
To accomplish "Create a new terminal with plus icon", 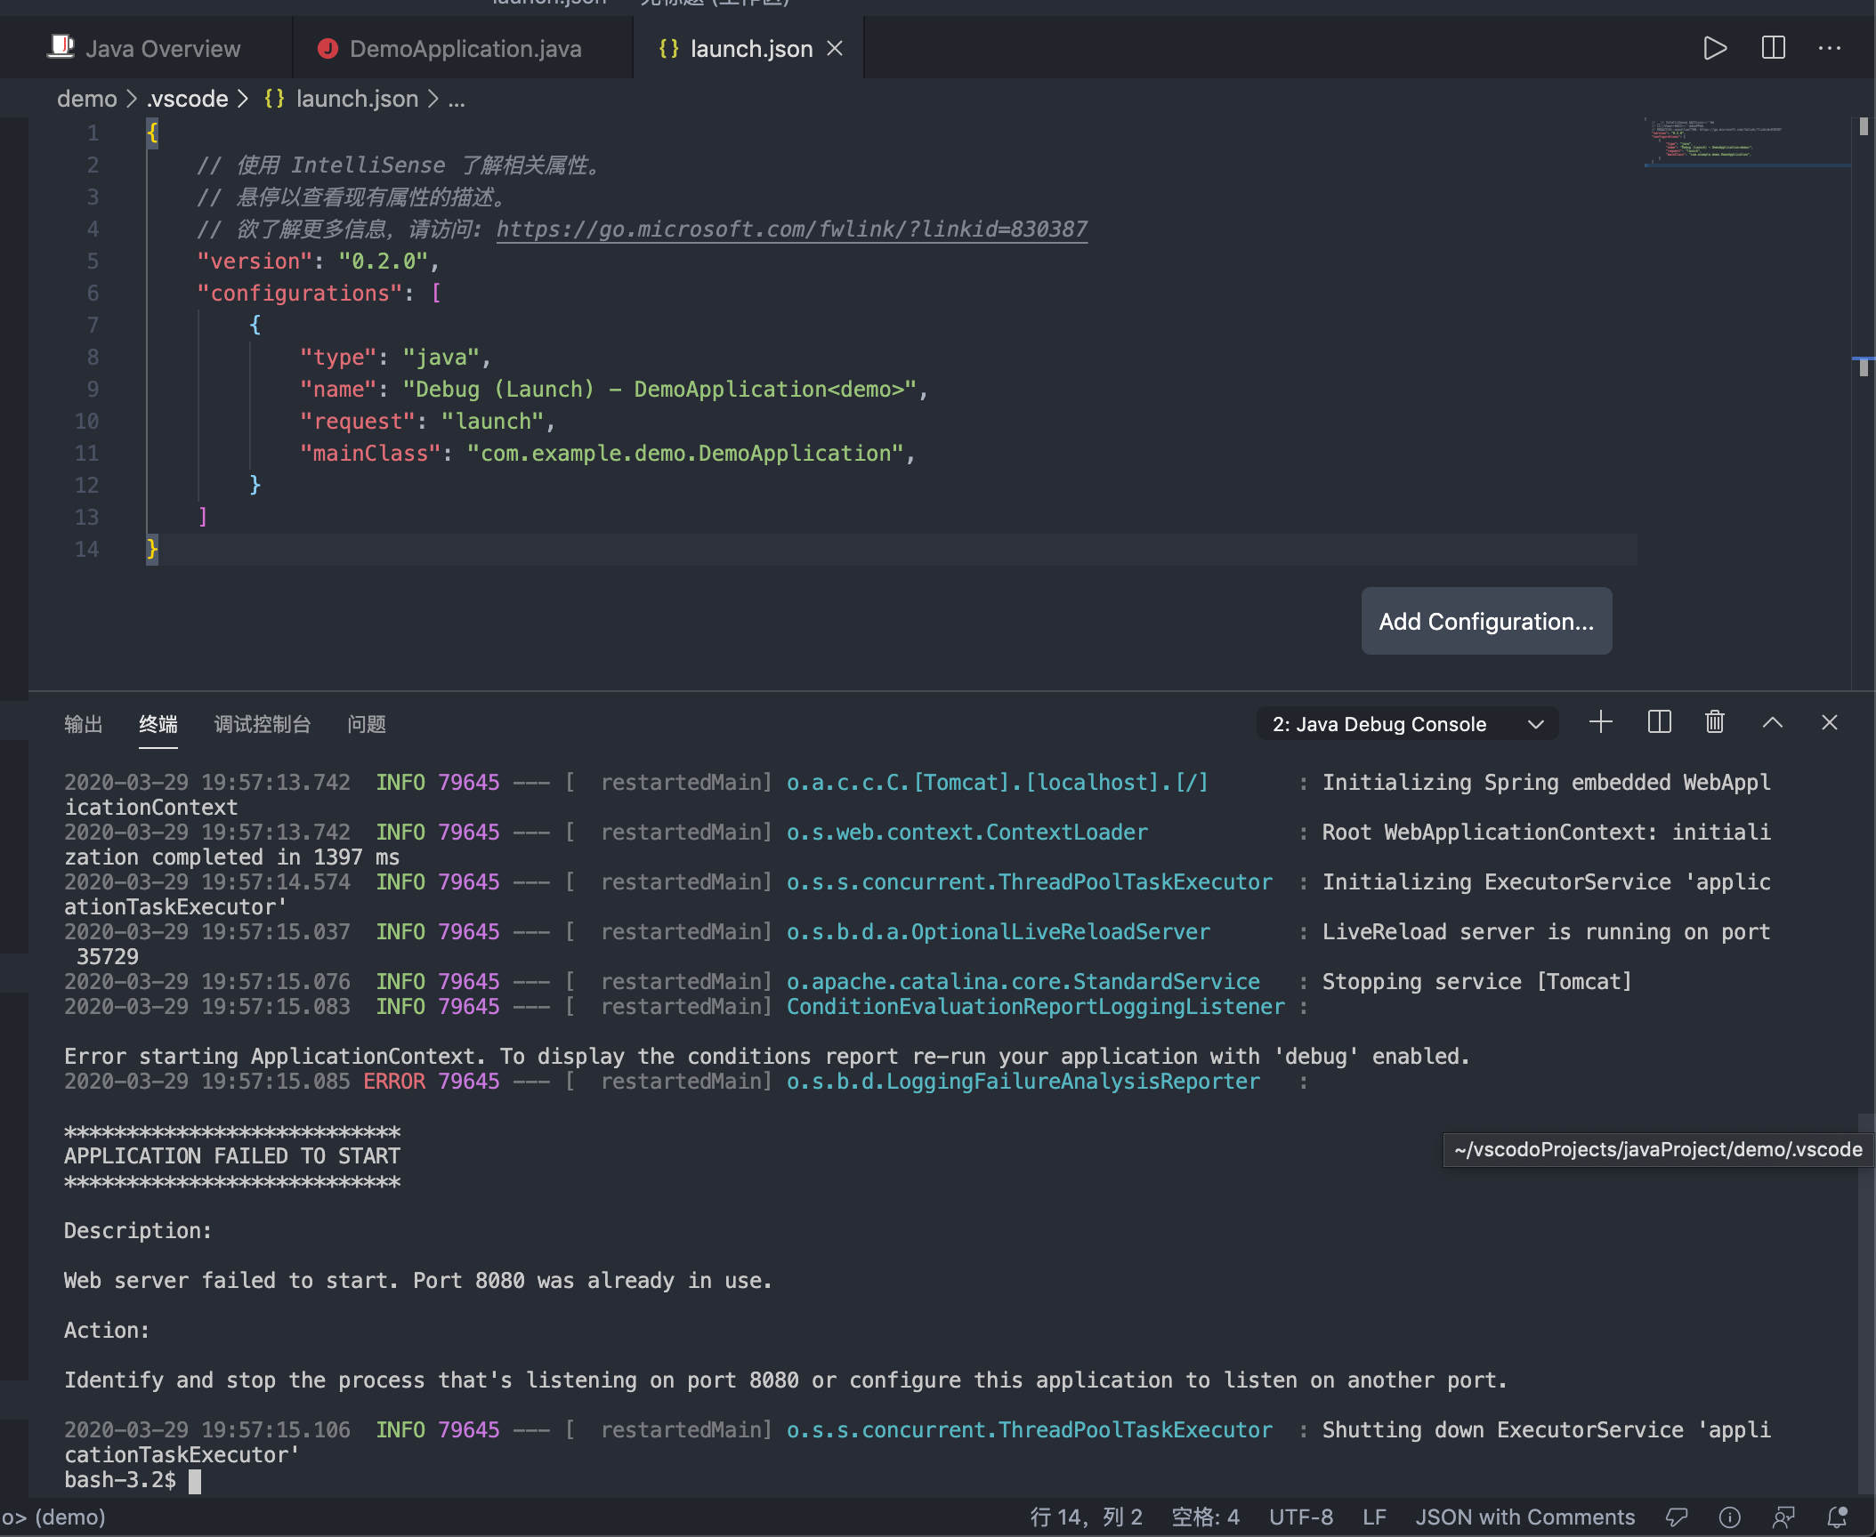I will [1600, 722].
